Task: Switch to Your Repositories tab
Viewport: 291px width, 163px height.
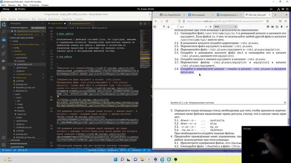Action: (172, 15)
